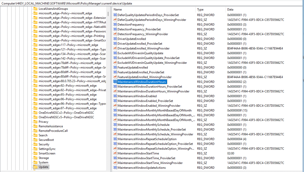The height and width of the screenshot is (172, 304).
Task: Click the DWORD icon beside MaintenanceWindowEnabled
Action: pyautogui.click(x=115, y=96)
